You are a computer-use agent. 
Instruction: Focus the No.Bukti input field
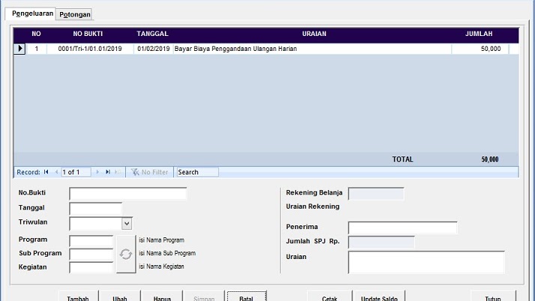128,194
